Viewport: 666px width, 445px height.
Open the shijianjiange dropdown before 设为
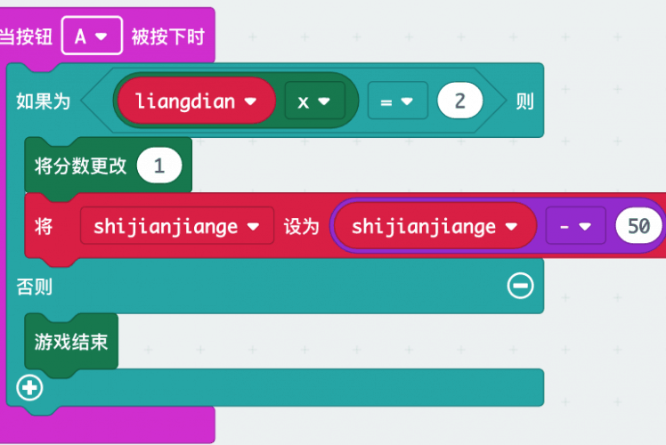(177, 226)
